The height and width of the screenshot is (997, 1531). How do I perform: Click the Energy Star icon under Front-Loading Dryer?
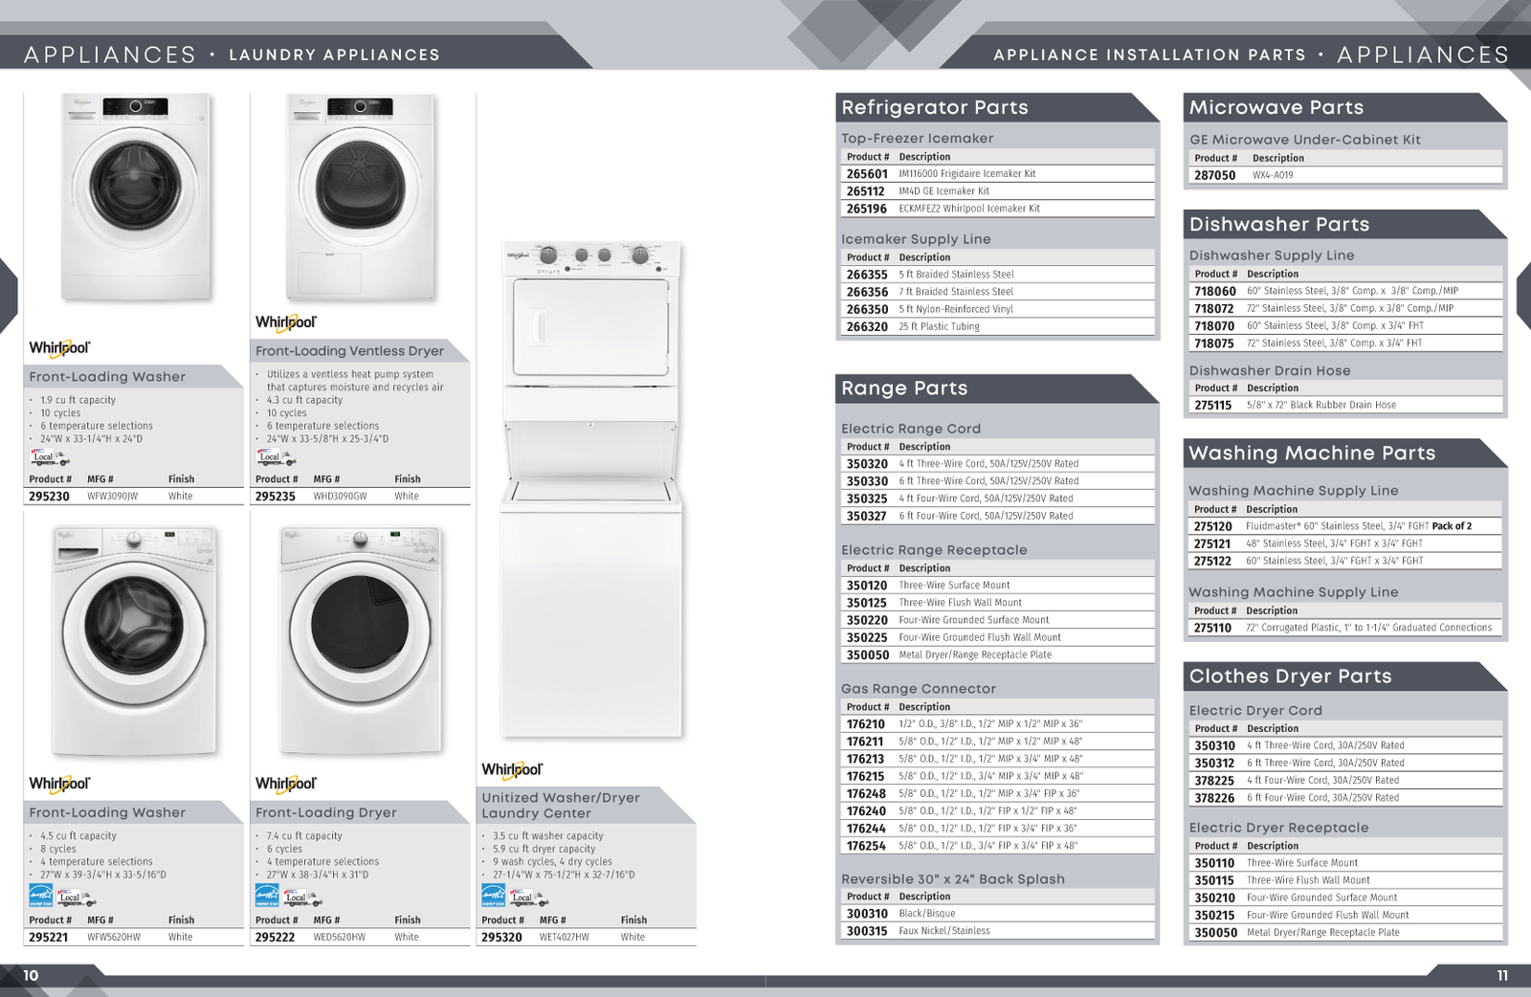coord(267,896)
